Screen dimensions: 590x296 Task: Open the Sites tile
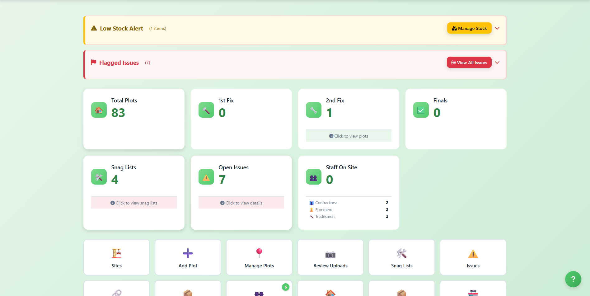(117, 257)
